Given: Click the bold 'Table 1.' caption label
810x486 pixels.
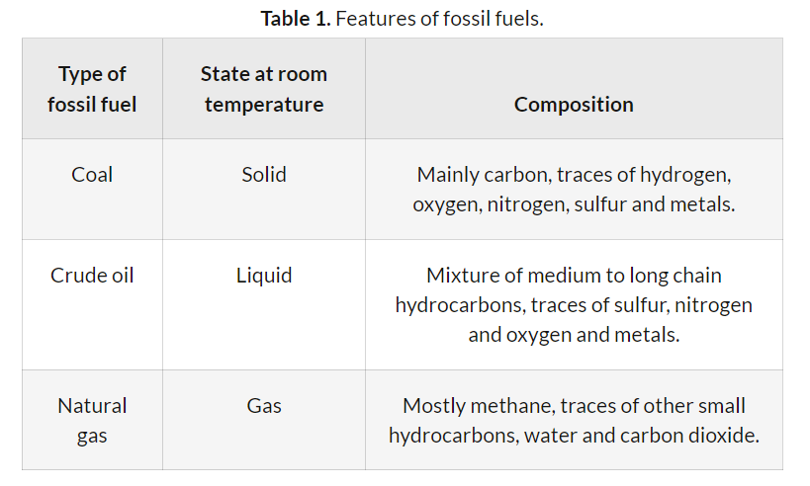Looking at the screenshot, I should [295, 19].
